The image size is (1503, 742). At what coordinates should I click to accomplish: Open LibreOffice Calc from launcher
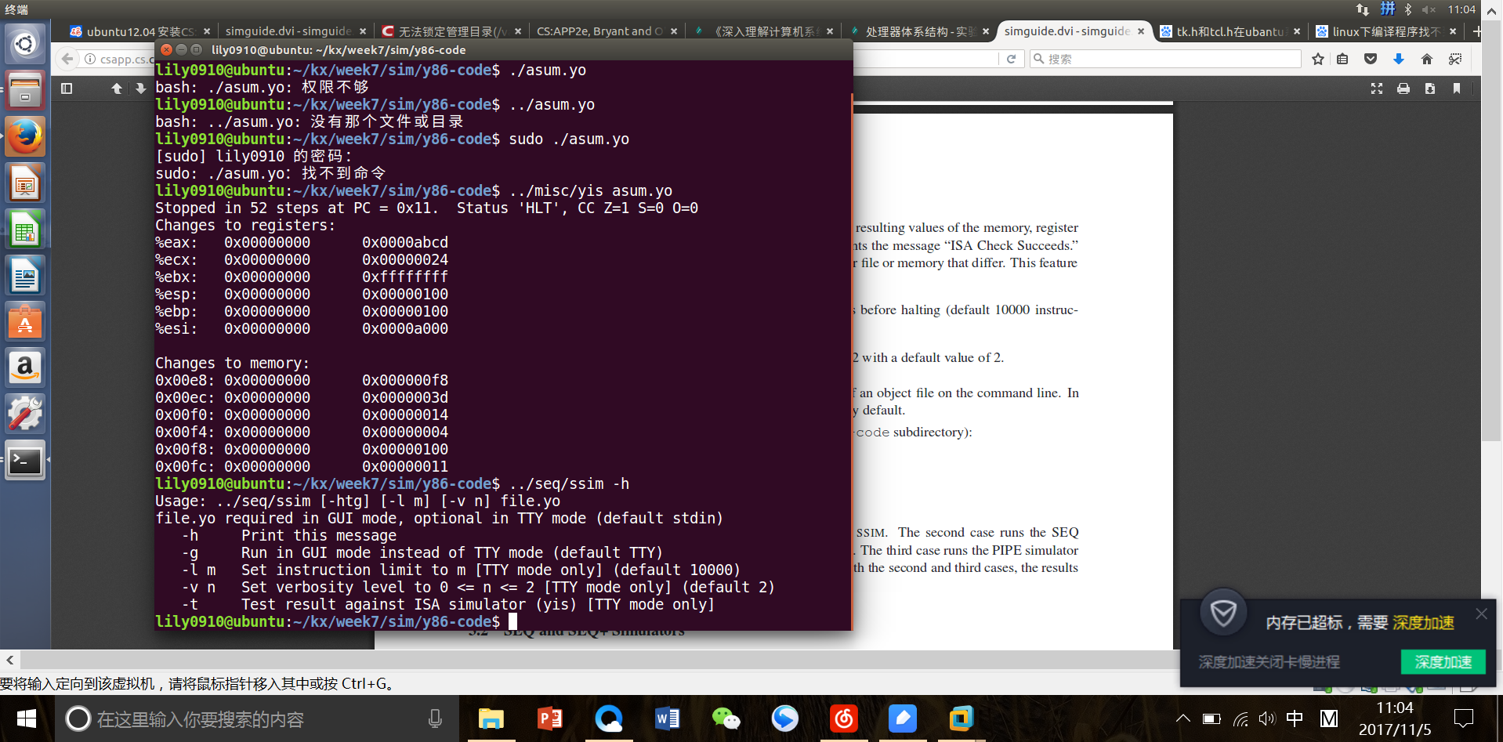[x=25, y=229]
